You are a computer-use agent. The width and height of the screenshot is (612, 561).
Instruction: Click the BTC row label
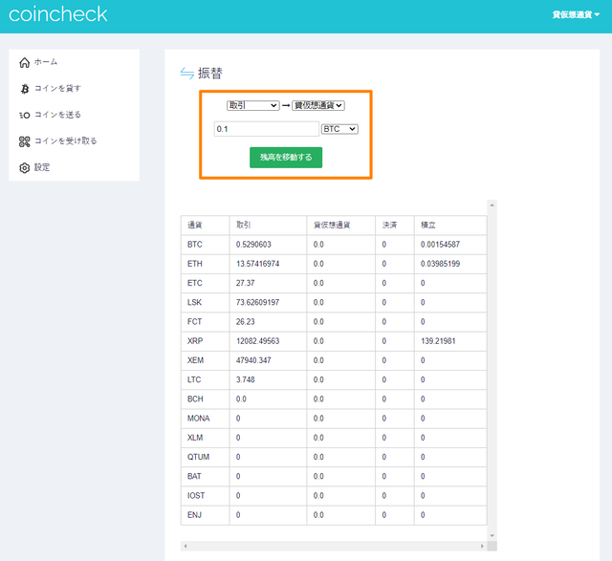tap(195, 245)
